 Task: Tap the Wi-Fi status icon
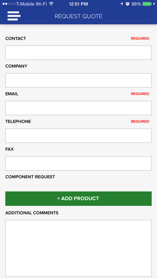pyautogui.click(x=51, y=4)
